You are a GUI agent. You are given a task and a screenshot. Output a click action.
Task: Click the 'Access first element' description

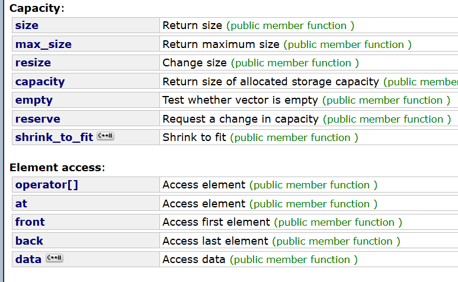[x=216, y=222]
